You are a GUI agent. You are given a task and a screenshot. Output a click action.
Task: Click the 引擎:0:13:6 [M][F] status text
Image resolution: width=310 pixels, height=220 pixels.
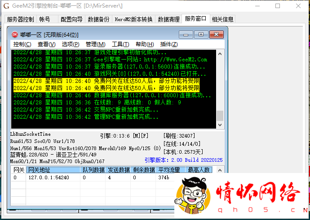click(x=124, y=136)
